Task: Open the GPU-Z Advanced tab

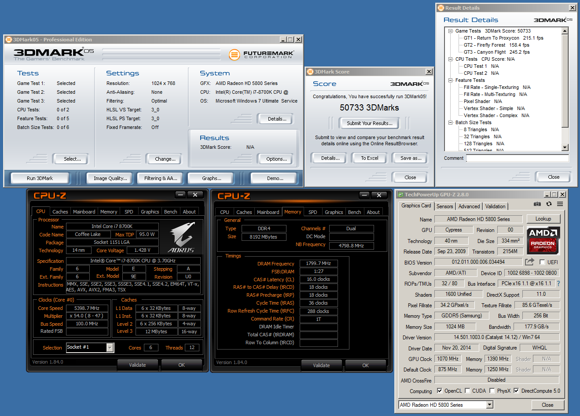Action: click(x=469, y=206)
